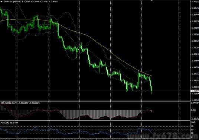This screenshot has height=140, width=199.
Task: Click the current price tag on price axis
Action: tap(195, 91)
